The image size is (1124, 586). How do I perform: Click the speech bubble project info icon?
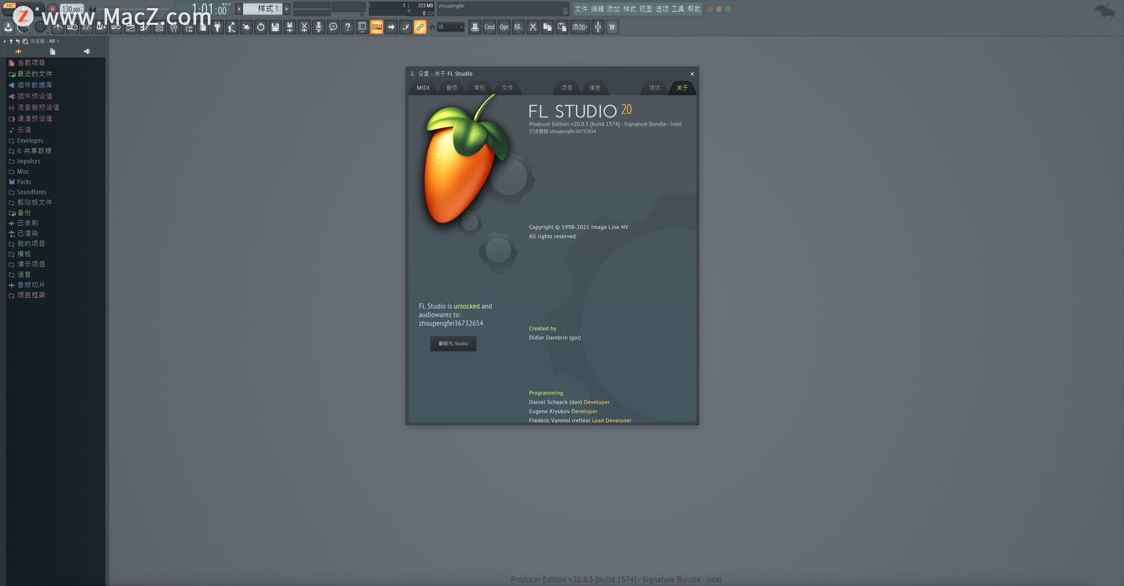coord(333,27)
